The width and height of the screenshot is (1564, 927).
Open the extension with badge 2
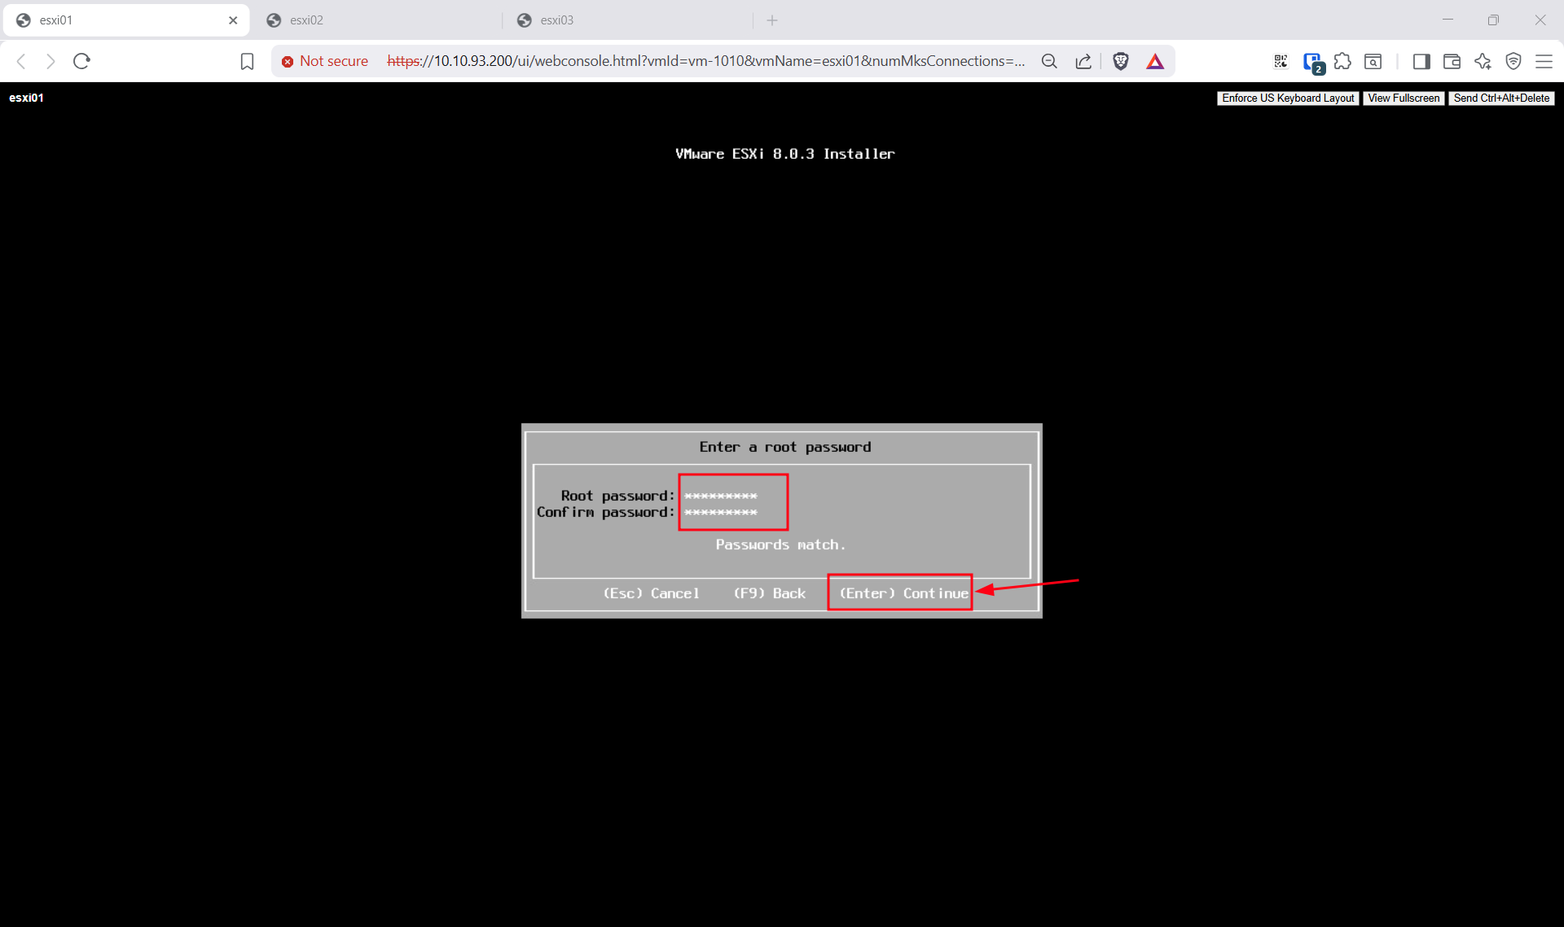(x=1312, y=62)
